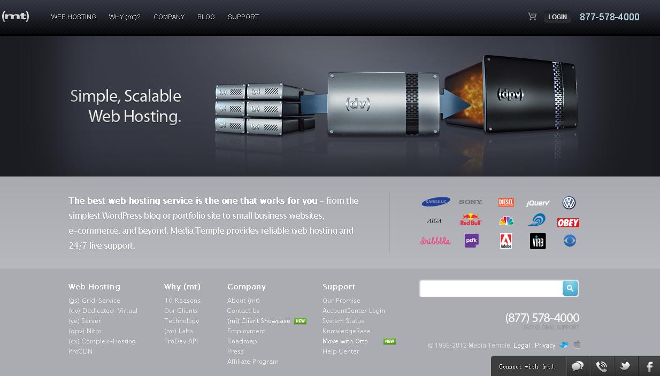Open Twitter icon in Connect bar
This screenshot has width=660, height=376.
(x=625, y=366)
